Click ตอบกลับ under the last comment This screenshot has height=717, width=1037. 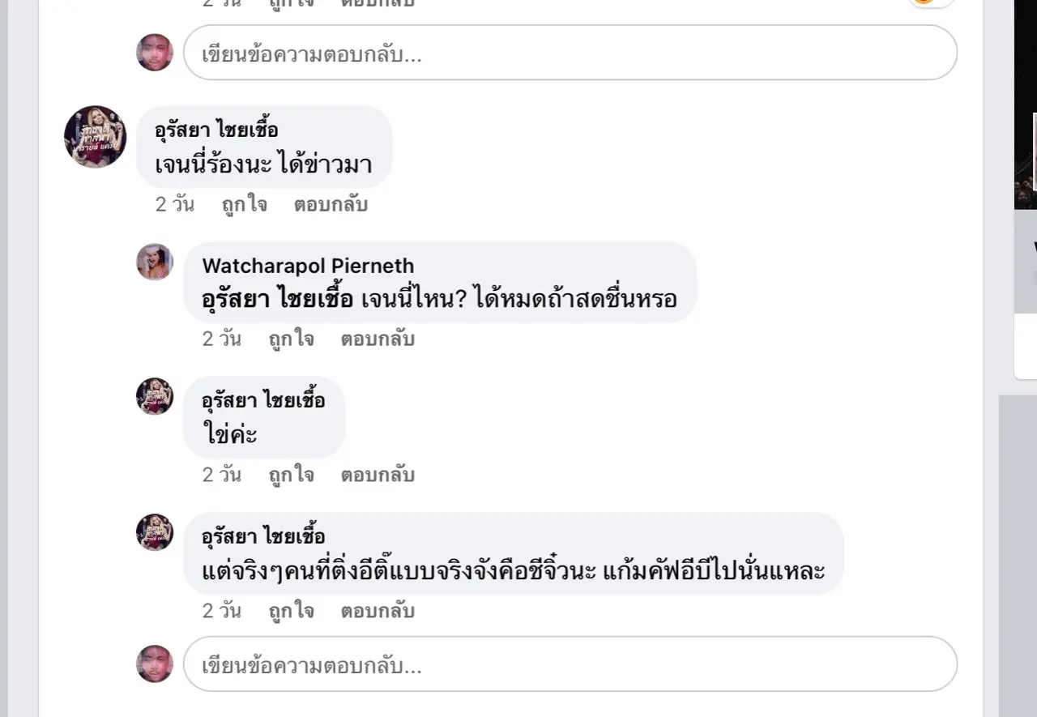378,611
